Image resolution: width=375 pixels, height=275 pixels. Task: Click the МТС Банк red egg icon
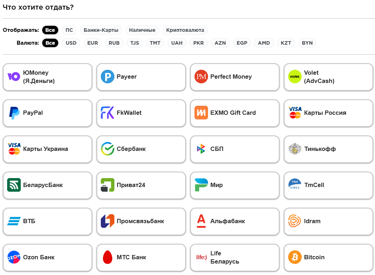click(107, 257)
